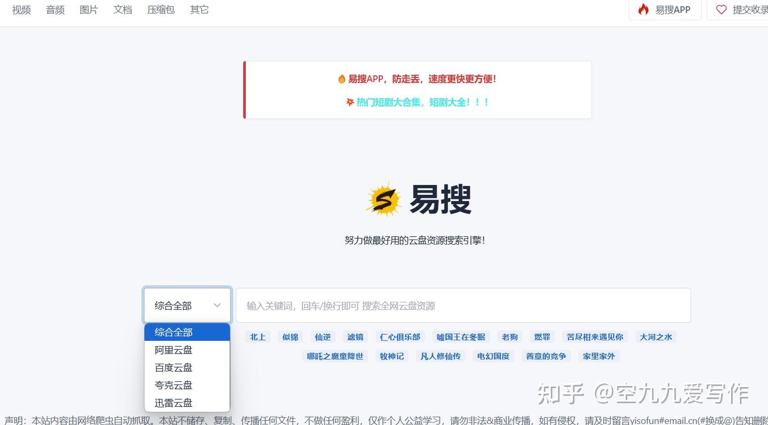
Task: Switch to the 视频 category
Action: pyautogui.click(x=21, y=9)
